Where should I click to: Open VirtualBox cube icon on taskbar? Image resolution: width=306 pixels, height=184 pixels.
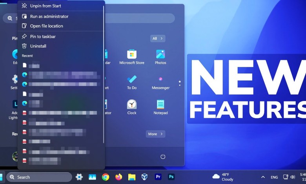click(144, 177)
